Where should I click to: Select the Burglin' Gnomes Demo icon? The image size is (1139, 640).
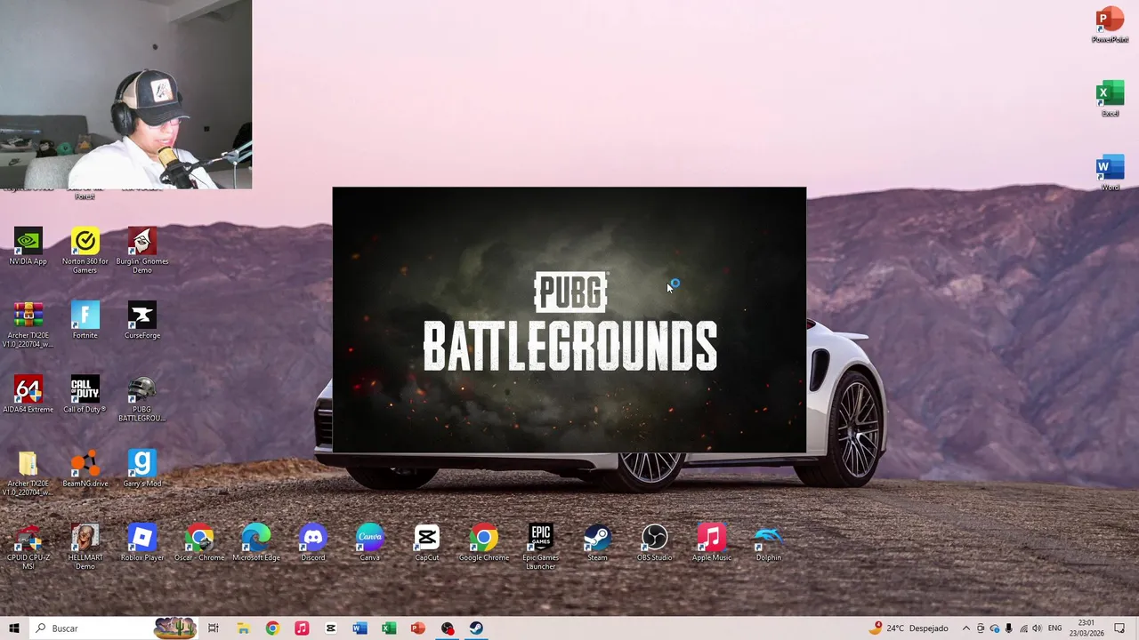click(141, 251)
